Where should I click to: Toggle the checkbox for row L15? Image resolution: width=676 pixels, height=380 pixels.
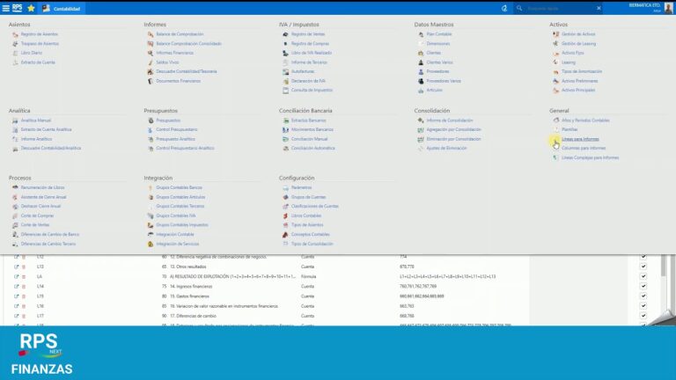point(643,296)
